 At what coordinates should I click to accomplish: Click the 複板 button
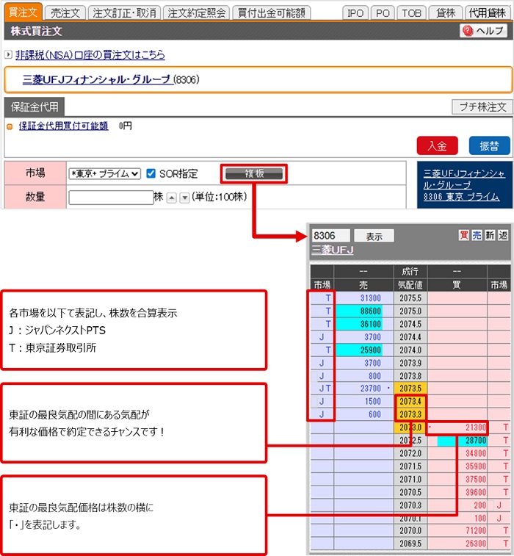point(254,173)
